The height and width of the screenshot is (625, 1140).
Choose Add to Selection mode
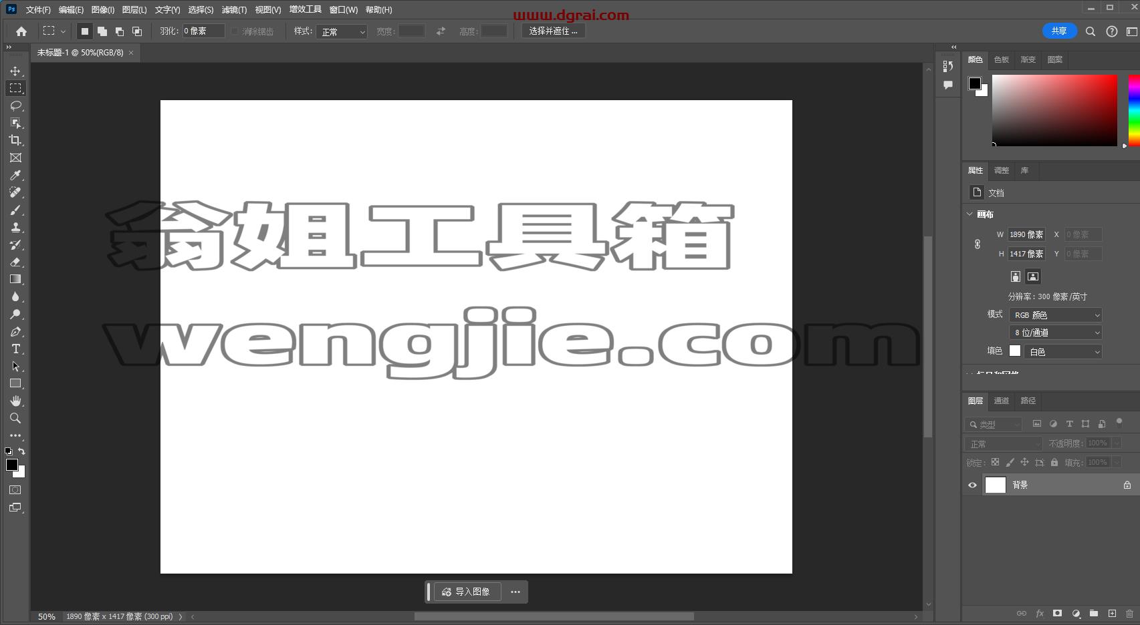click(x=102, y=31)
